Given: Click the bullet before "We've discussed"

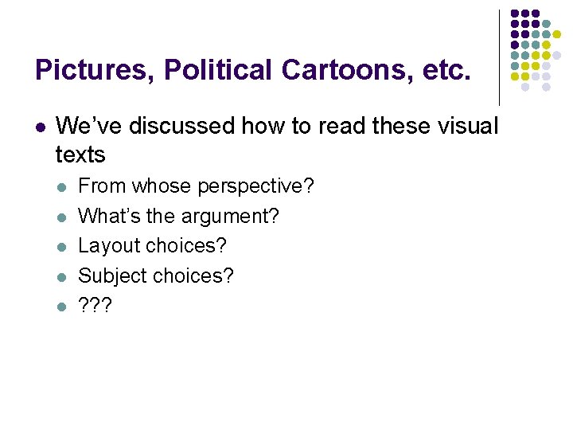Looking at the screenshot, I should [x=41, y=126].
